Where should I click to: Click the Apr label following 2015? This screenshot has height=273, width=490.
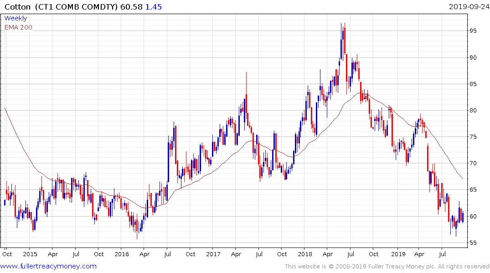[53, 254]
